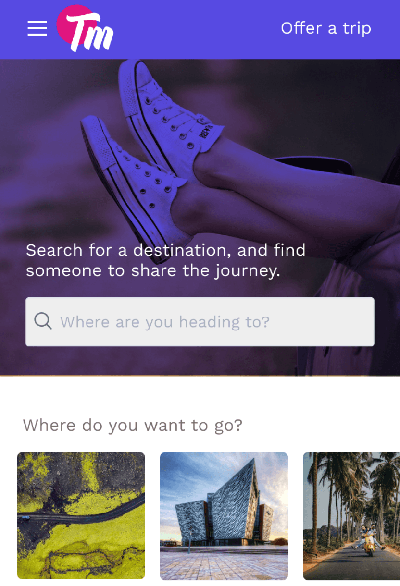Open the hamburger navigation menu
This screenshot has height=586, width=400.
pyautogui.click(x=37, y=28)
